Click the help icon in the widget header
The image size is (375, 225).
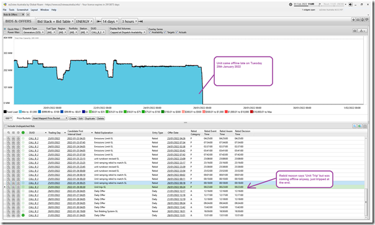[x=363, y=20]
